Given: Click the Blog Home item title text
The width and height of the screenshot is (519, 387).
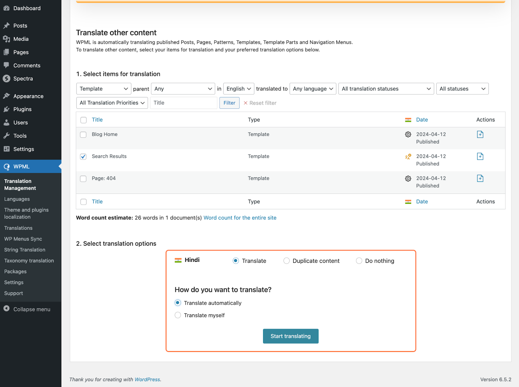Looking at the screenshot, I should (104, 134).
